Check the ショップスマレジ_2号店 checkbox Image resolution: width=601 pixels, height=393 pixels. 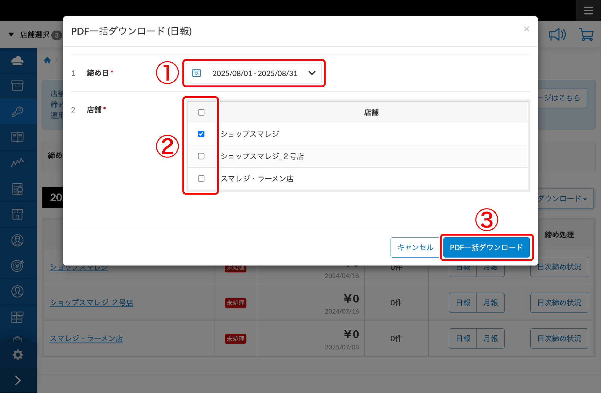tap(201, 156)
